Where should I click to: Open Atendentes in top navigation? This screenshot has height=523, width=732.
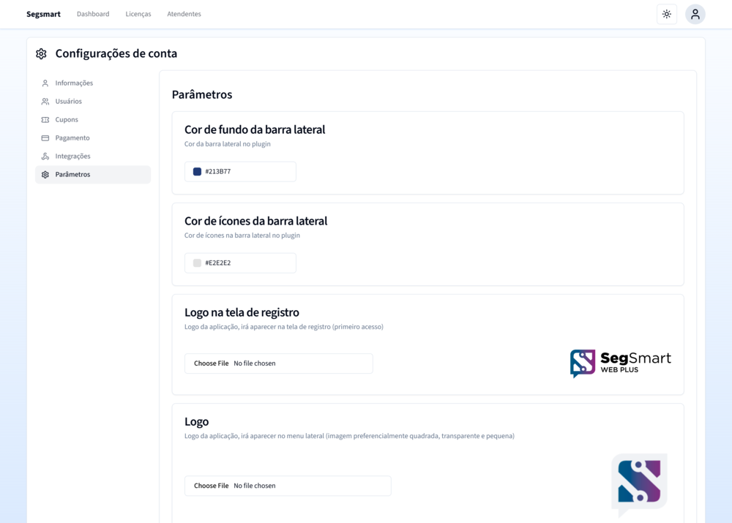point(184,14)
